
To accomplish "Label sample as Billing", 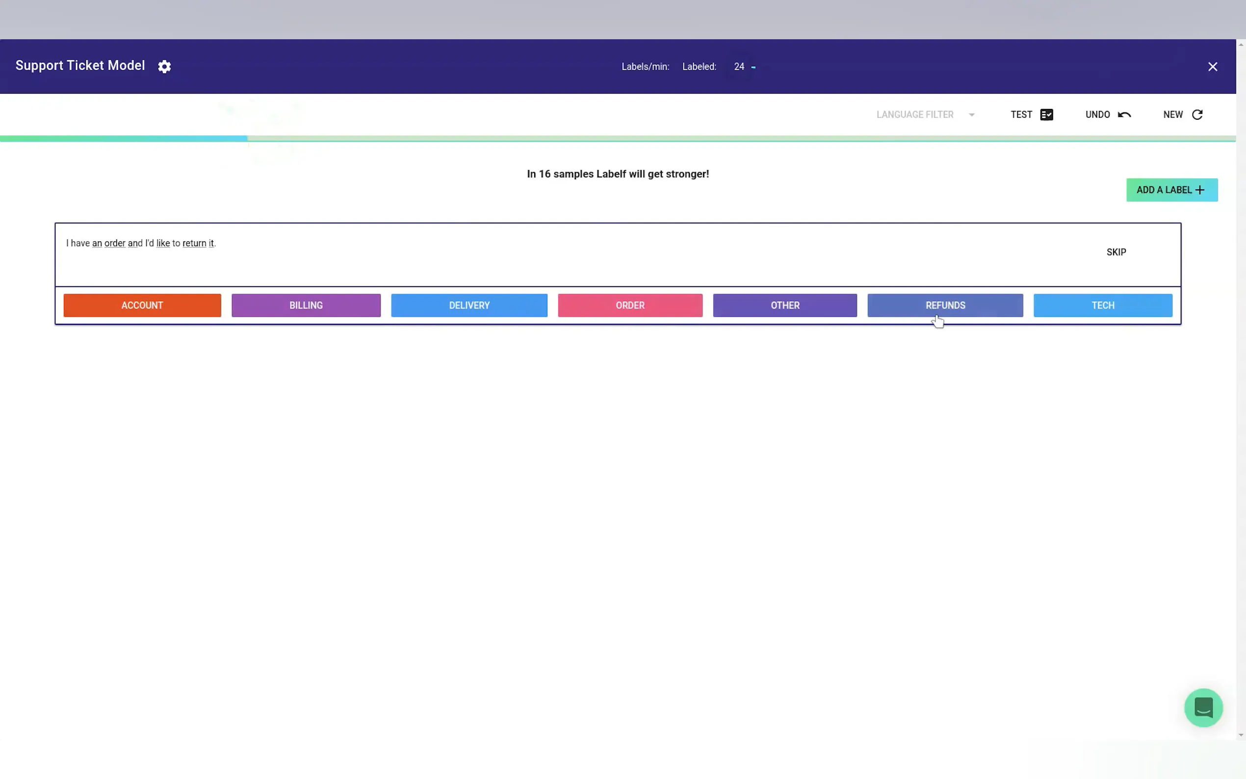I will click(x=306, y=306).
